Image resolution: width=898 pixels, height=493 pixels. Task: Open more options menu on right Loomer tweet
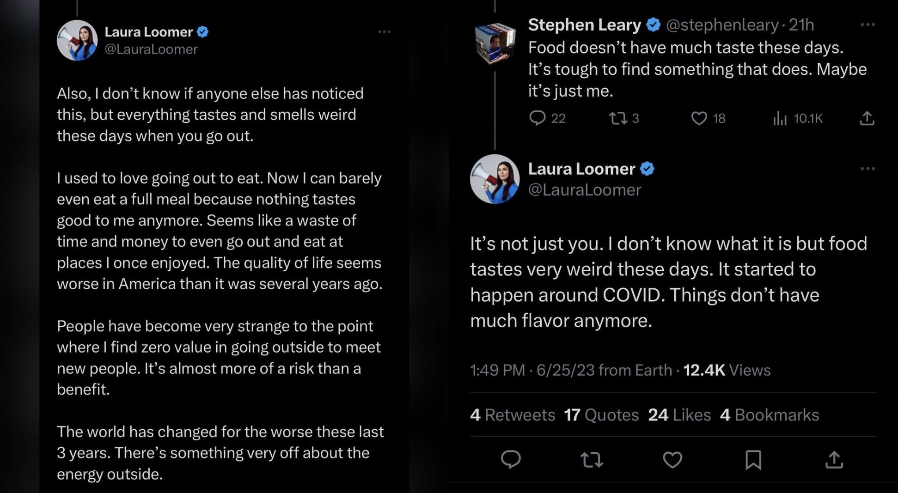coord(867,169)
